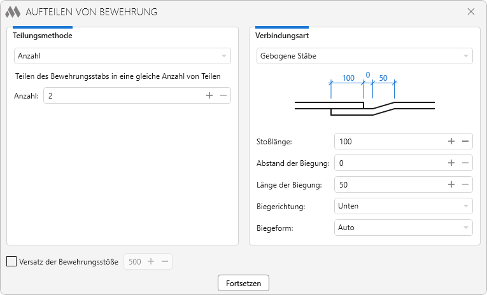Image resolution: width=487 pixels, height=295 pixels.
Task: Open the Teilungsmethode Anzahl dropdown
Action: click(x=122, y=56)
